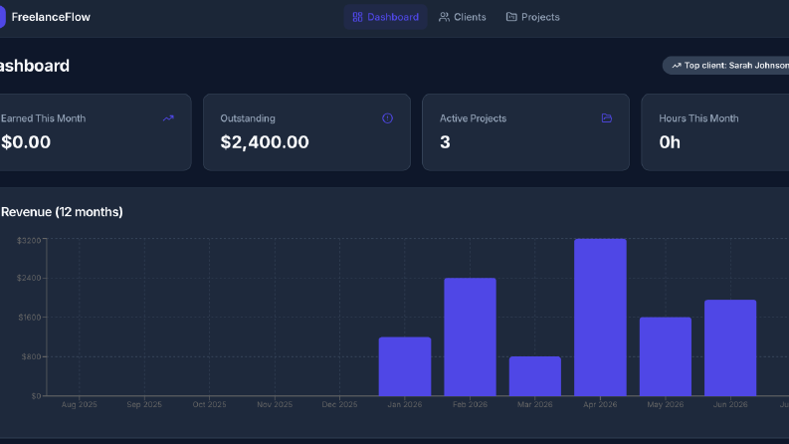Click the Oct 2025 axis label

[209, 405]
